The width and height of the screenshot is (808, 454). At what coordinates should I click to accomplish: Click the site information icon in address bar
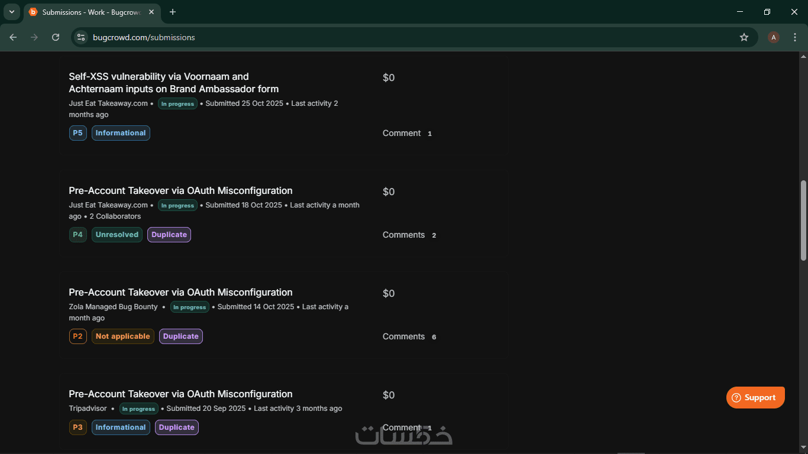click(82, 37)
